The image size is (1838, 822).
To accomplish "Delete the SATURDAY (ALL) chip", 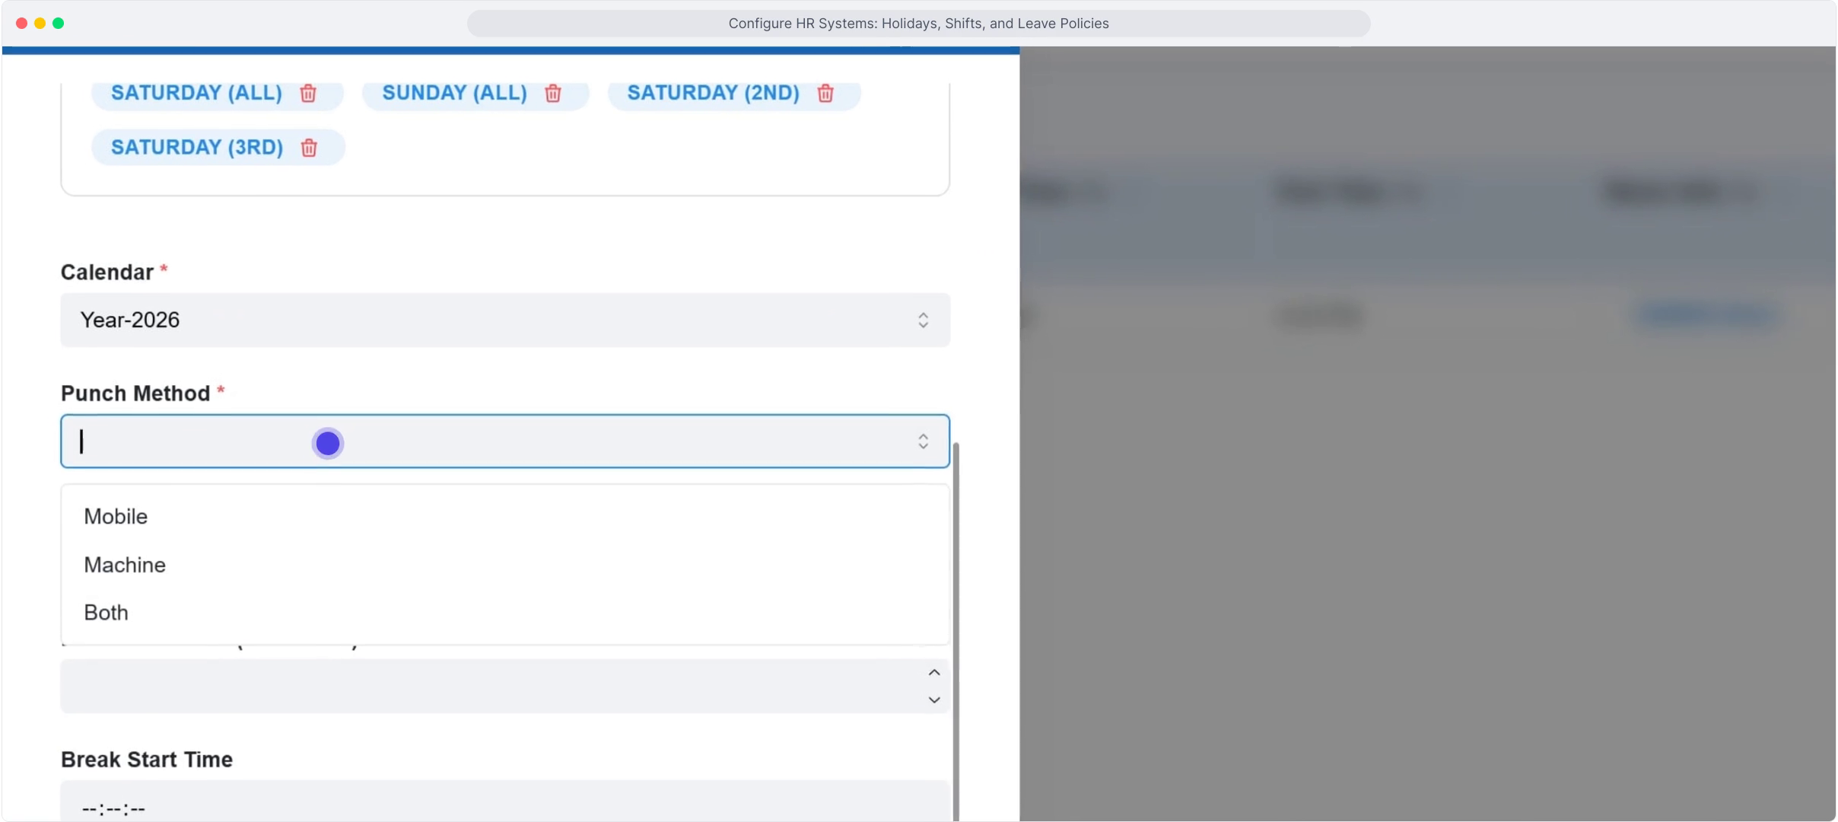I will (x=308, y=93).
